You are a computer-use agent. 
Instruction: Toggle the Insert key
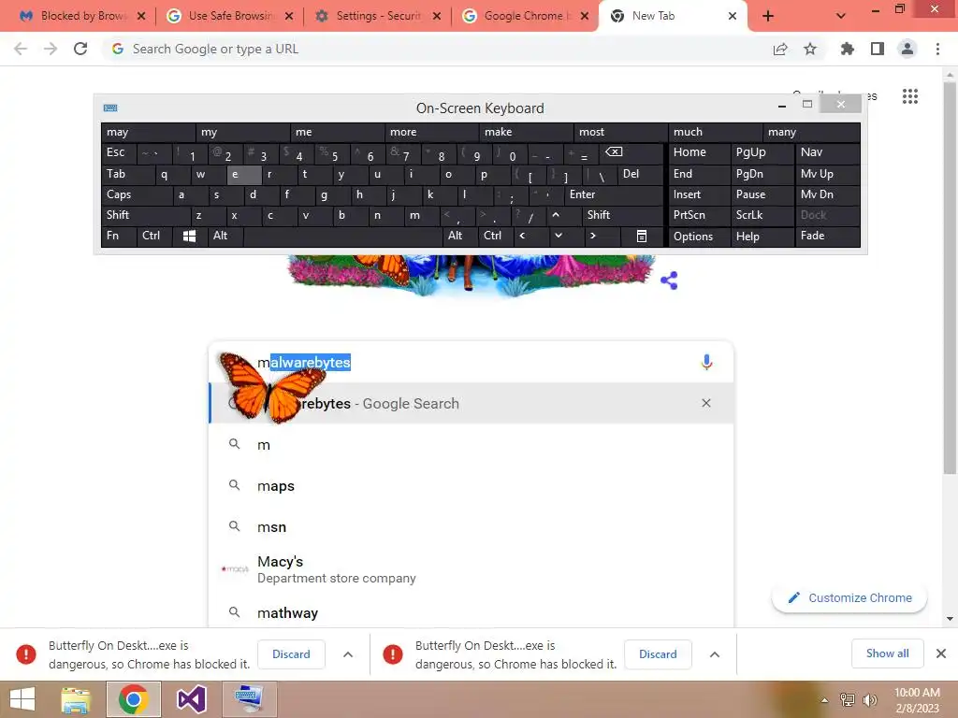(699, 194)
